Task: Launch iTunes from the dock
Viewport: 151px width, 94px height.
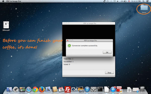Action: (87, 89)
